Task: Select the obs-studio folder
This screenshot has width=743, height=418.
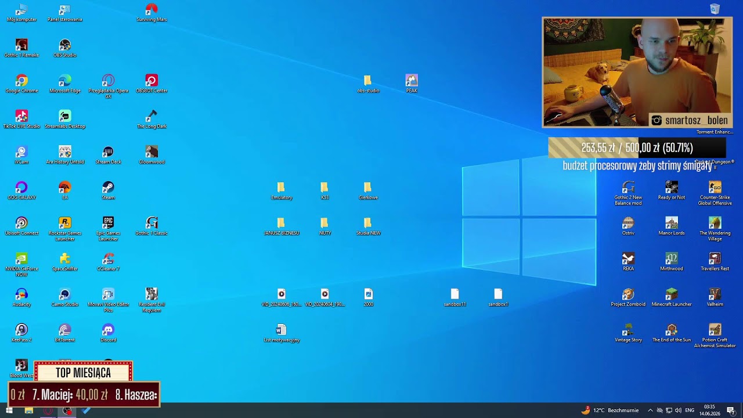Action: tap(368, 84)
